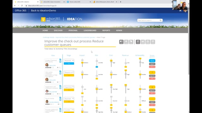202x113 pixels.
Task: Click the blue 5.5 score badge
Action: point(152,61)
